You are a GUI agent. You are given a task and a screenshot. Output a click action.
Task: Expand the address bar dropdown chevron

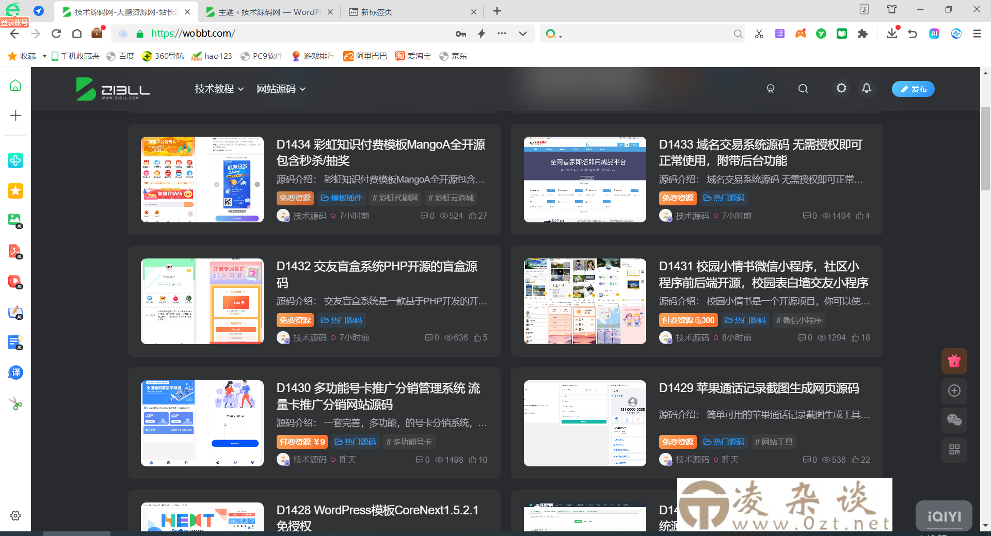point(523,34)
